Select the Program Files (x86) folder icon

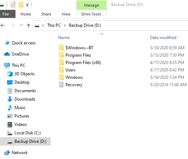(61, 62)
